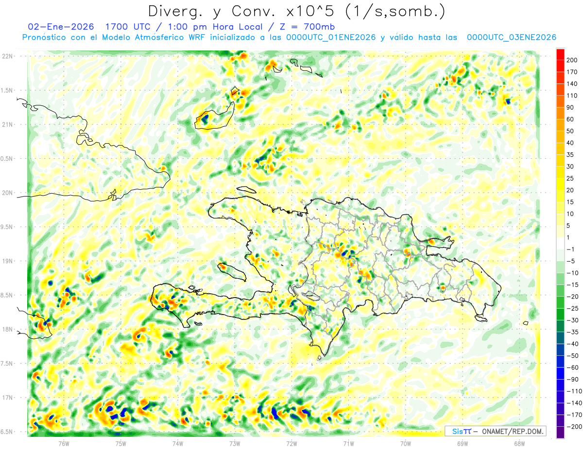Click the white color bar segment between 1 and -1
Image resolution: width=583 pixels, height=450 pixels.
(x=560, y=243)
